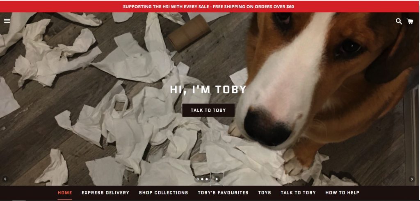Go to previous slide arrow
The width and height of the screenshot is (420, 201).
[5, 179]
